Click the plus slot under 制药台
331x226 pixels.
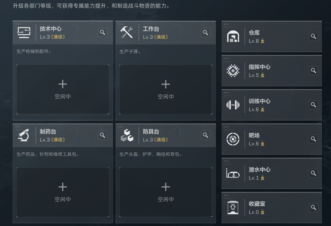[63, 192]
